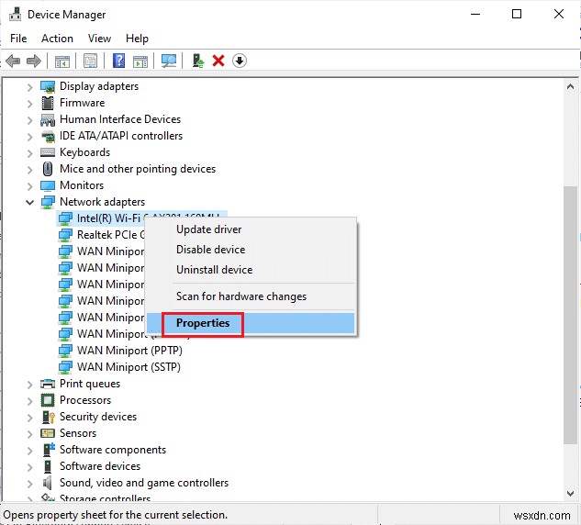Open the Help menu
This screenshot has height=525, width=581.
pos(137,39)
